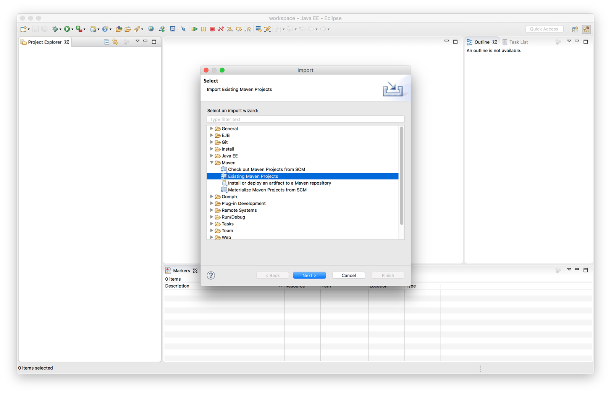The width and height of the screenshot is (611, 394).
Task: Open the Run button dropdown arrow
Action: point(72,29)
